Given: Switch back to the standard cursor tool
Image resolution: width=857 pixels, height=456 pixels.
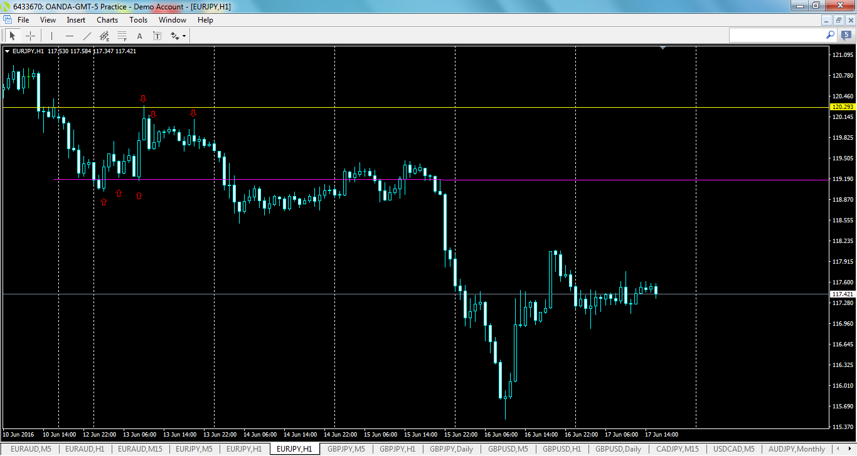Looking at the screenshot, I should point(13,36).
